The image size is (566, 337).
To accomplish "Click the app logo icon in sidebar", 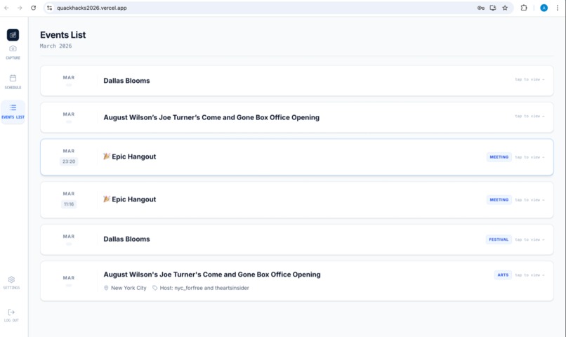I will (x=13, y=35).
